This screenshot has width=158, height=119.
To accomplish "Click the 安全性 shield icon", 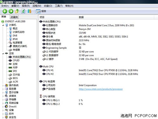I will (6, 117).
